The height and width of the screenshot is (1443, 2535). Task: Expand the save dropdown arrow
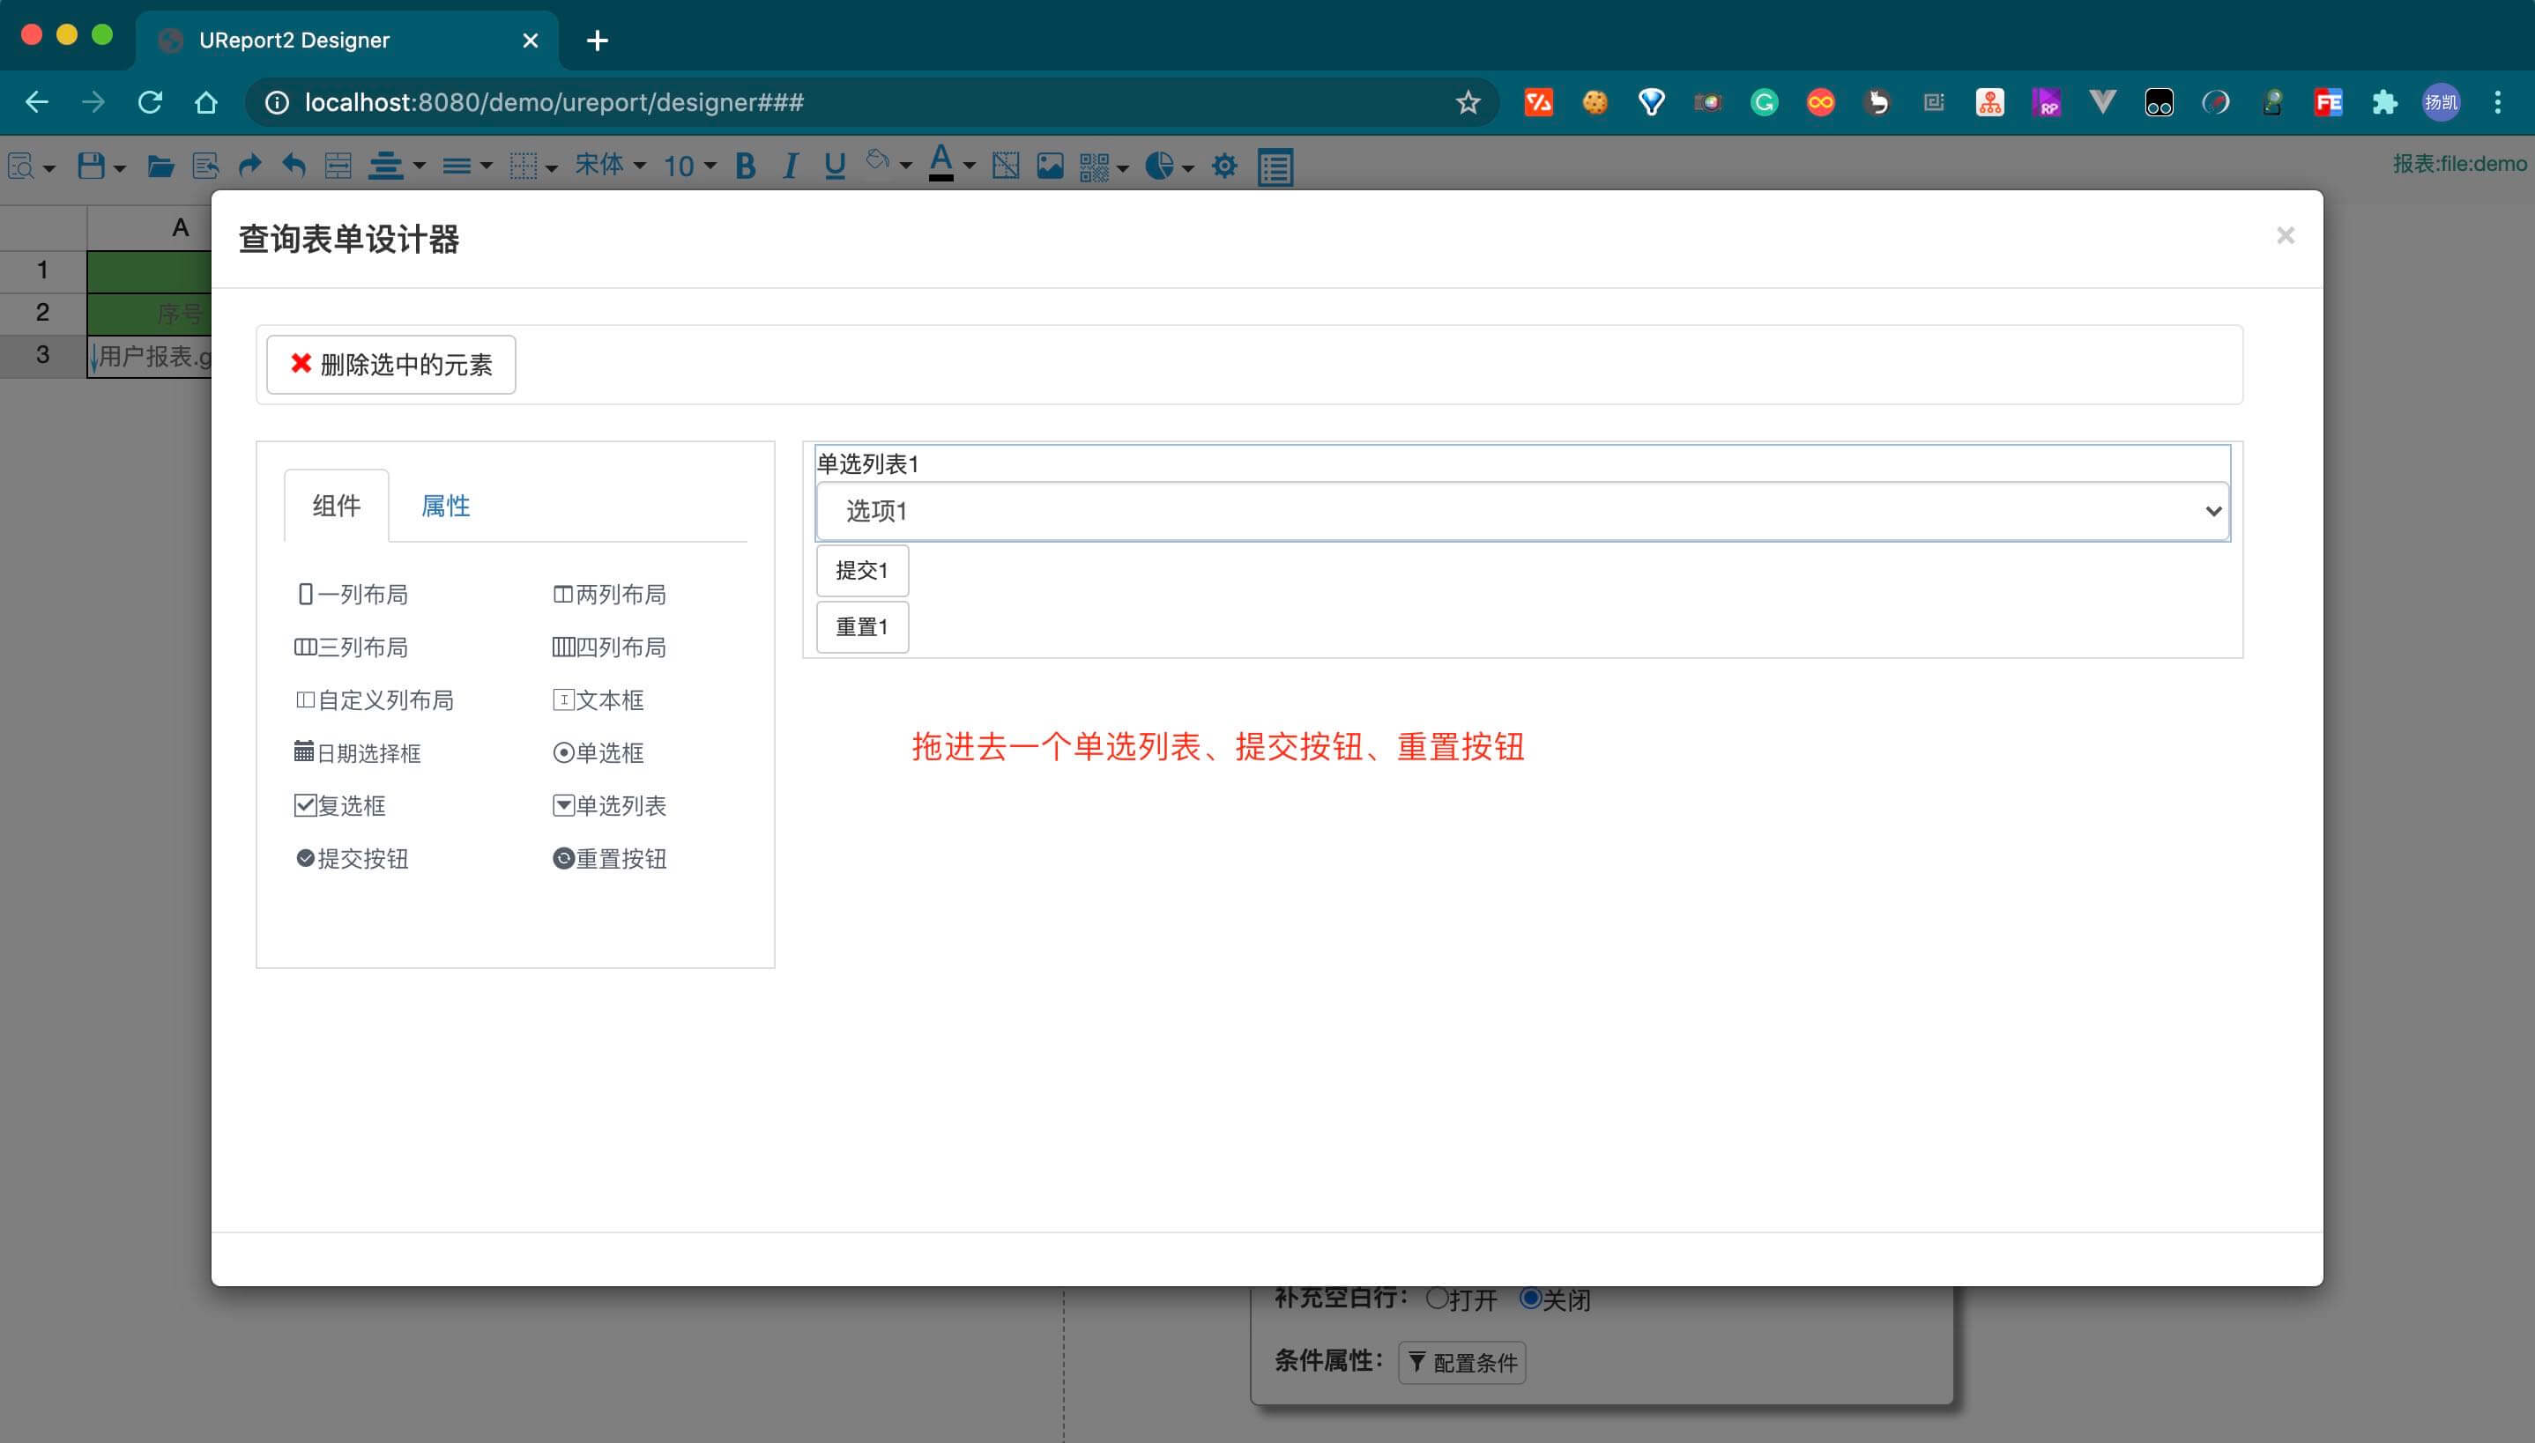click(120, 167)
